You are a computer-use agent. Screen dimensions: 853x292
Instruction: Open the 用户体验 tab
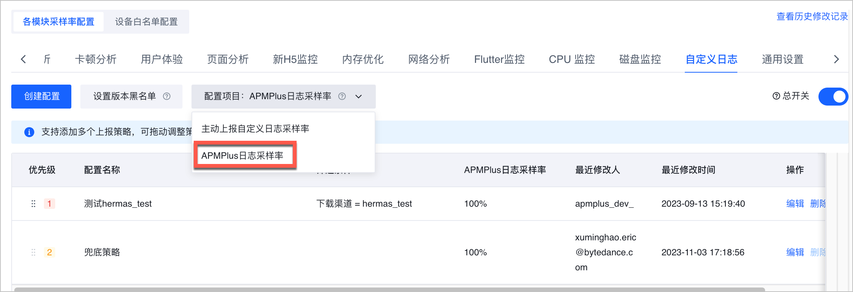162,59
